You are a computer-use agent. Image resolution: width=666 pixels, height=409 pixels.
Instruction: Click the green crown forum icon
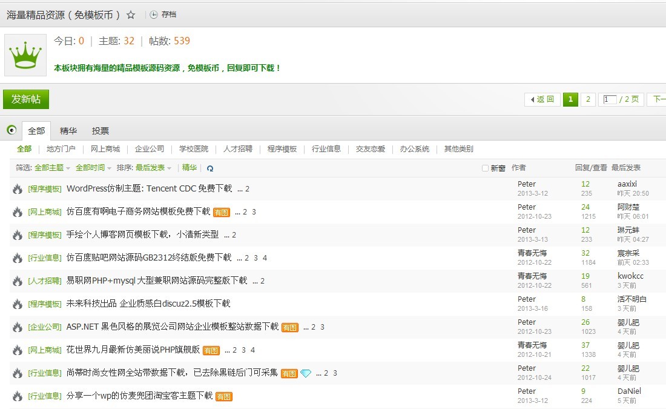[25, 55]
